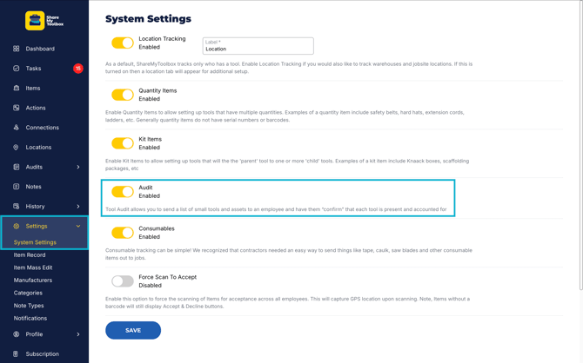Select System Settings submenu item
583x363 pixels.
[x=35, y=242]
